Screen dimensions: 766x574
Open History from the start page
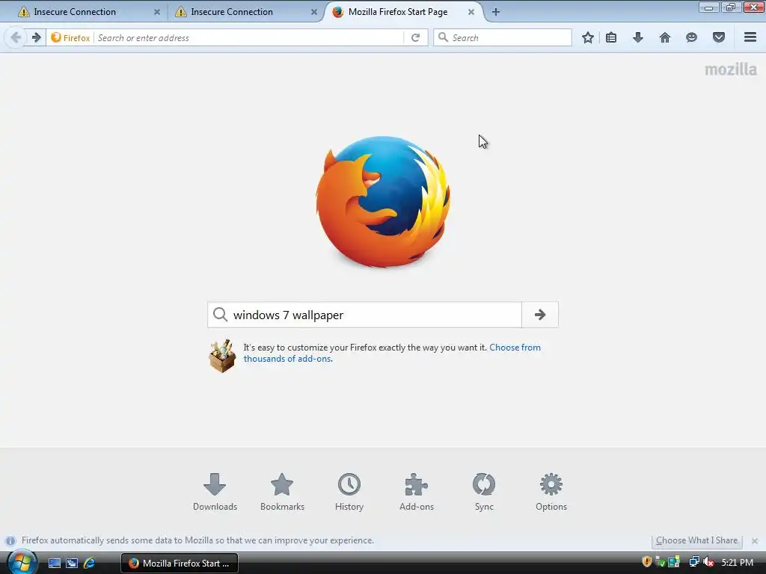349,492
